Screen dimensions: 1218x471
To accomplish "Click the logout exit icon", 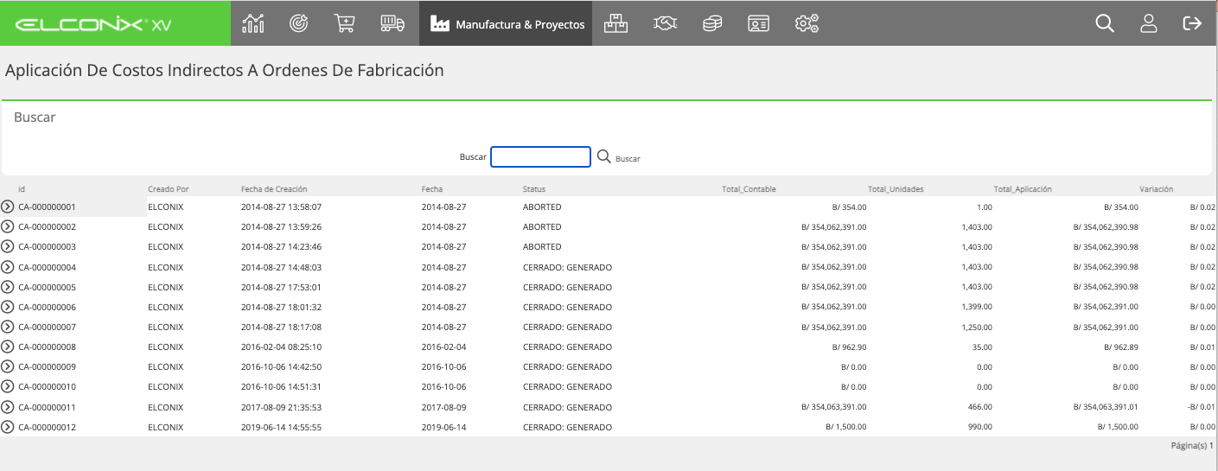I will tap(1192, 23).
